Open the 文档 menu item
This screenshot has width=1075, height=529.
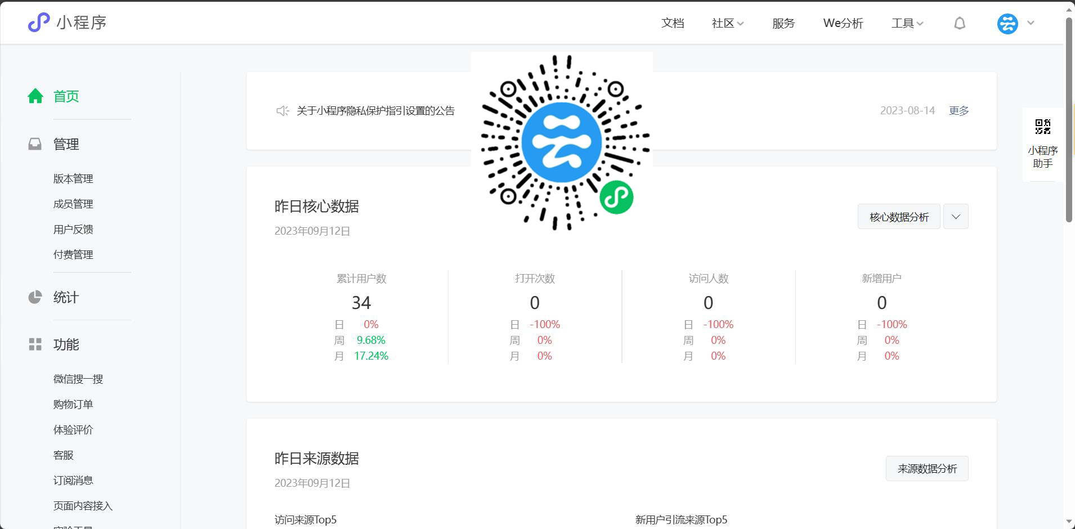[673, 23]
